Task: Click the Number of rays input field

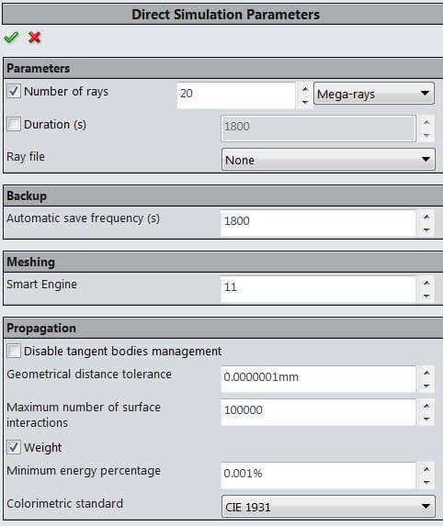Action: pyautogui.click(x=236, y=95)
